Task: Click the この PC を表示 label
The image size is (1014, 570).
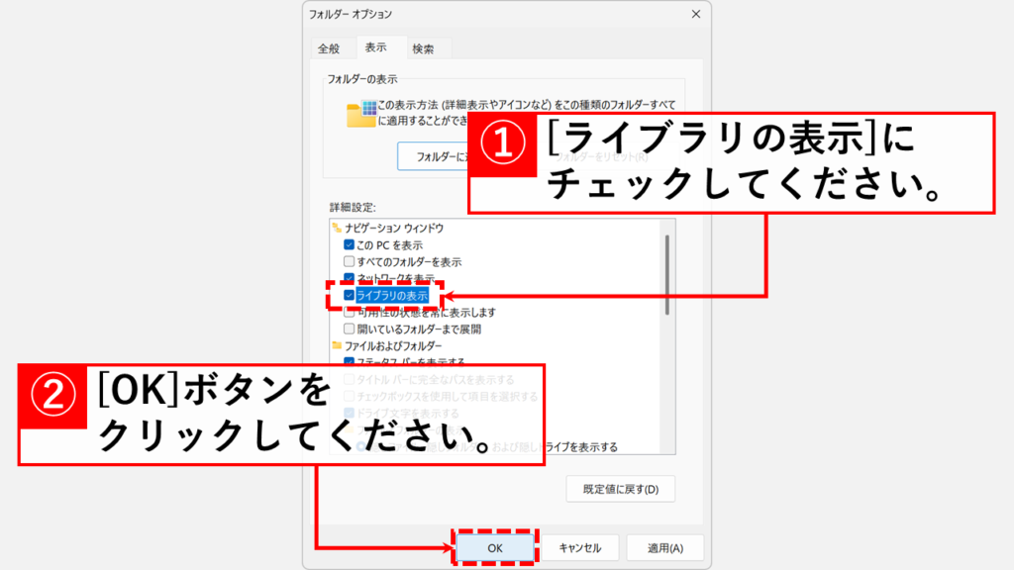Action: coord(389,245)
